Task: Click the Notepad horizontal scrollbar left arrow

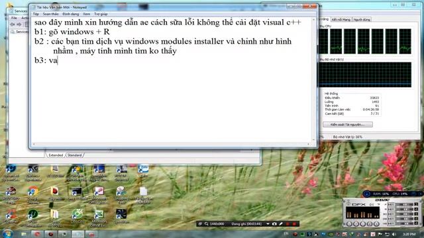Action: (34, 144)
